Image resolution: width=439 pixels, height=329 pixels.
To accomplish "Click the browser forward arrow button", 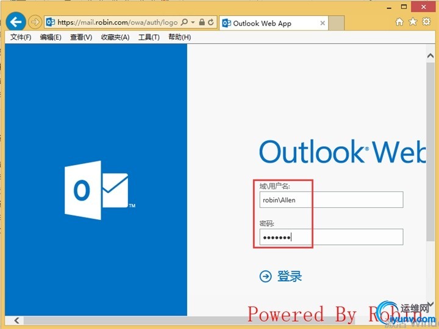I will [35, 22].
